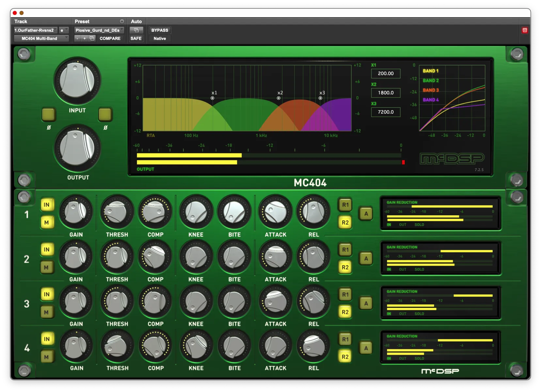Click the red plugin target icon top right
Image resolution: width=541 pixels, height=392 pixels.
pos(525,30)
